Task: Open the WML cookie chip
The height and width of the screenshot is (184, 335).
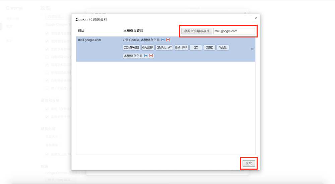Action: click(x=223, y=48)
